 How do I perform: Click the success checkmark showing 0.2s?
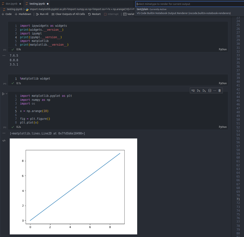click(x=13, y=127)
